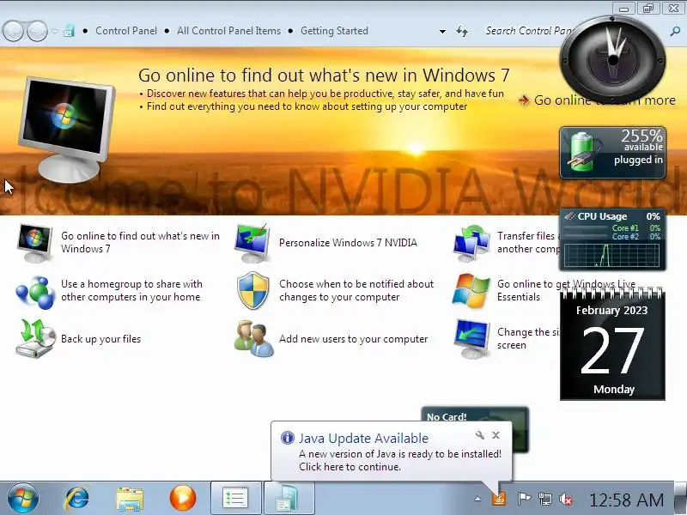The width and height of the screenshot is (687, 515).
Task: Click the Forward navigation button
Action: click(37, 31)
